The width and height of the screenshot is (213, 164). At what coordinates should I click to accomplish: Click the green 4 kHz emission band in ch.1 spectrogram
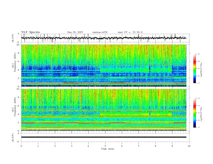pyautogui.click(x=136, y=70)
